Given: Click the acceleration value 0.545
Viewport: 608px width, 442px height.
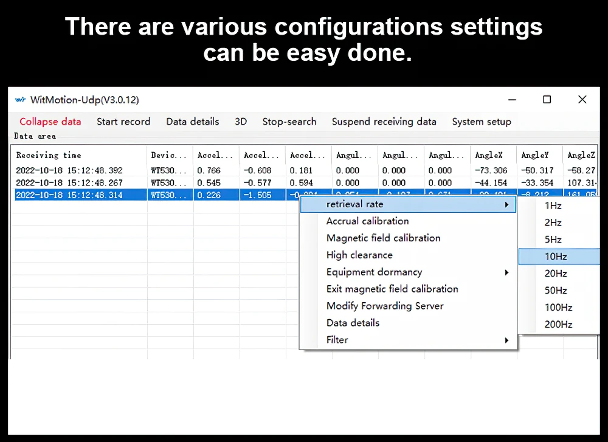Looking at the screenshot, I should [x=209, y=182].
